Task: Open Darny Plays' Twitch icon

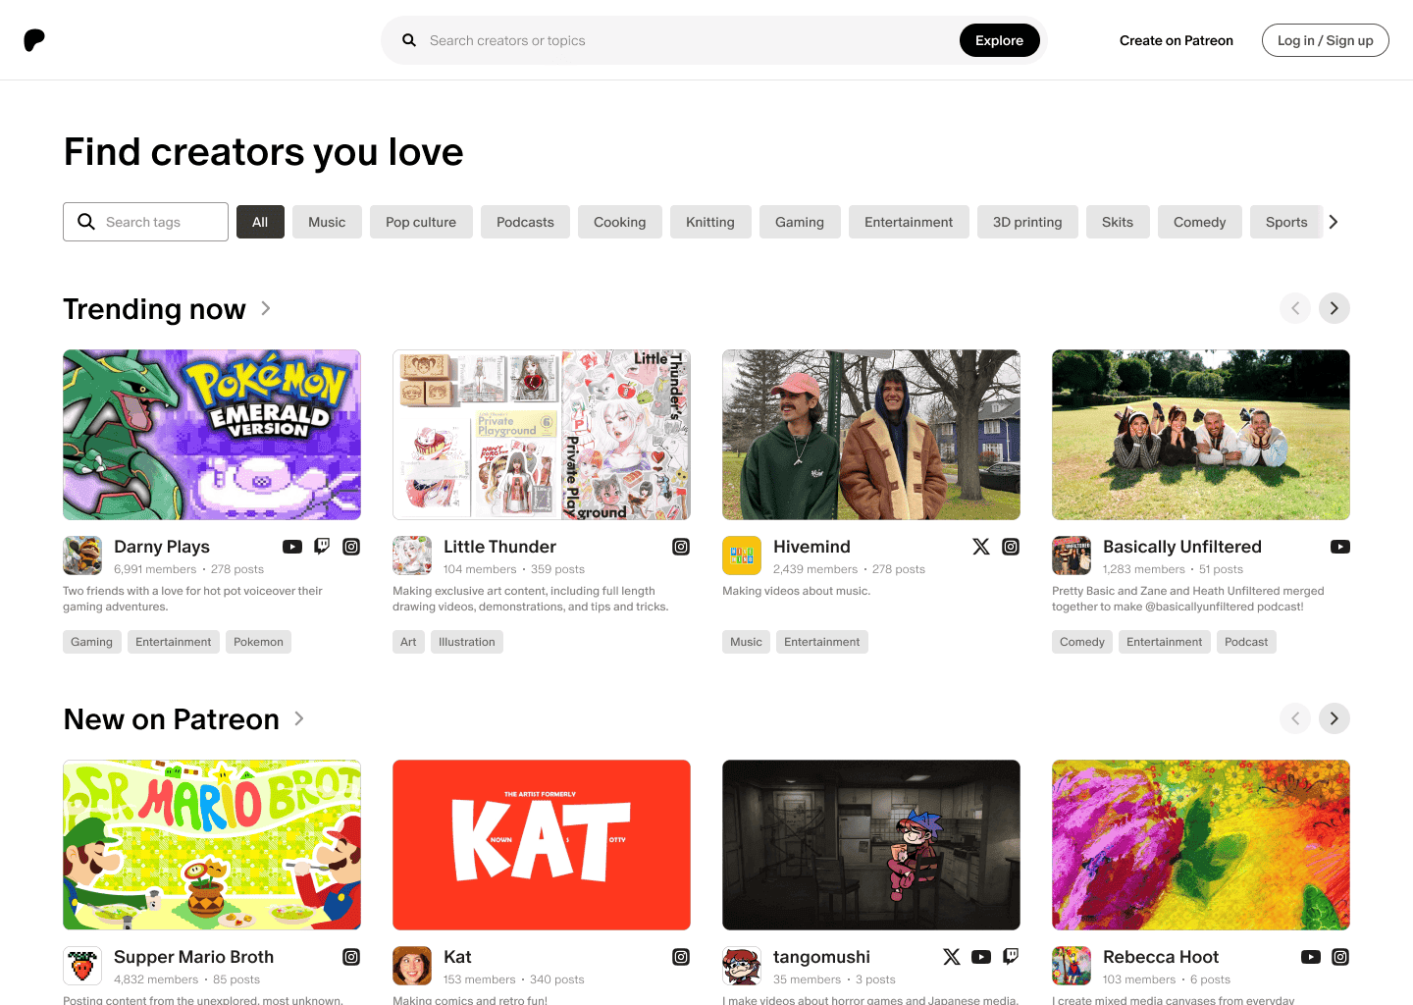Action: point(322,547)
